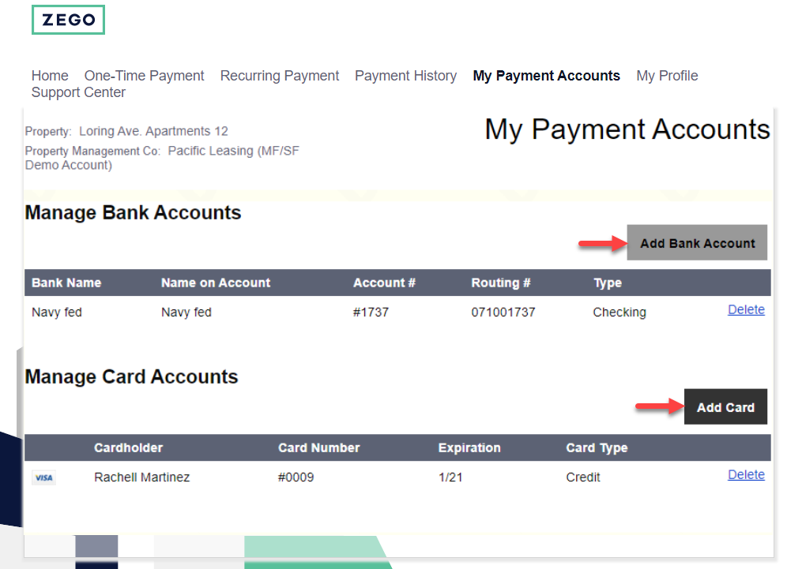This screenshot has width=787, height=569.
Task: Select One-Time Payment from the navigation
Action: [144, 76]
